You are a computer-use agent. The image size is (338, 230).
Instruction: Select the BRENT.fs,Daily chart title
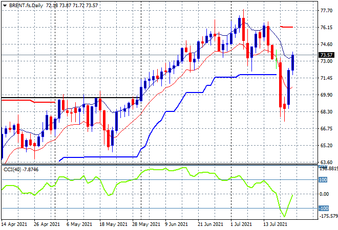(26, 6)
